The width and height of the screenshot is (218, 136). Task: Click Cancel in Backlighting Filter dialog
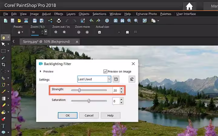pos(89,115)
